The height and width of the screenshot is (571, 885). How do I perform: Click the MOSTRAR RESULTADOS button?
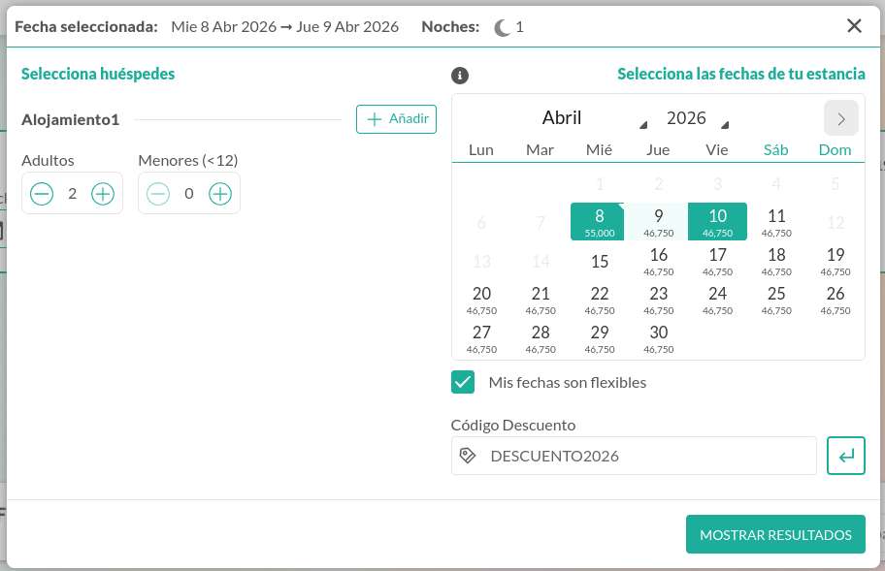tap(775, 534)
